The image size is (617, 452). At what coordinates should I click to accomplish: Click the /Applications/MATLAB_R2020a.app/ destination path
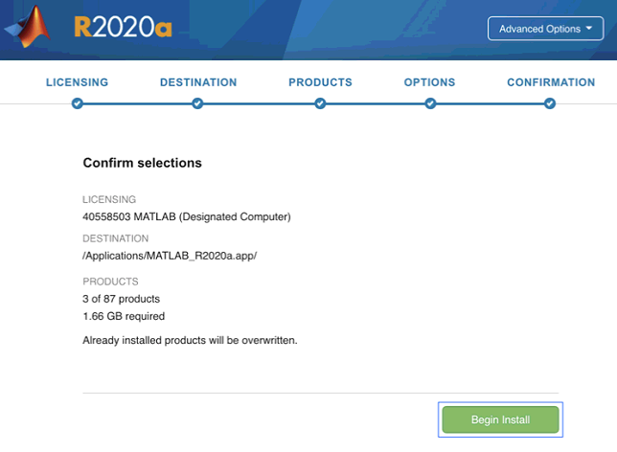pyautogui.click(x=170, y=256)
